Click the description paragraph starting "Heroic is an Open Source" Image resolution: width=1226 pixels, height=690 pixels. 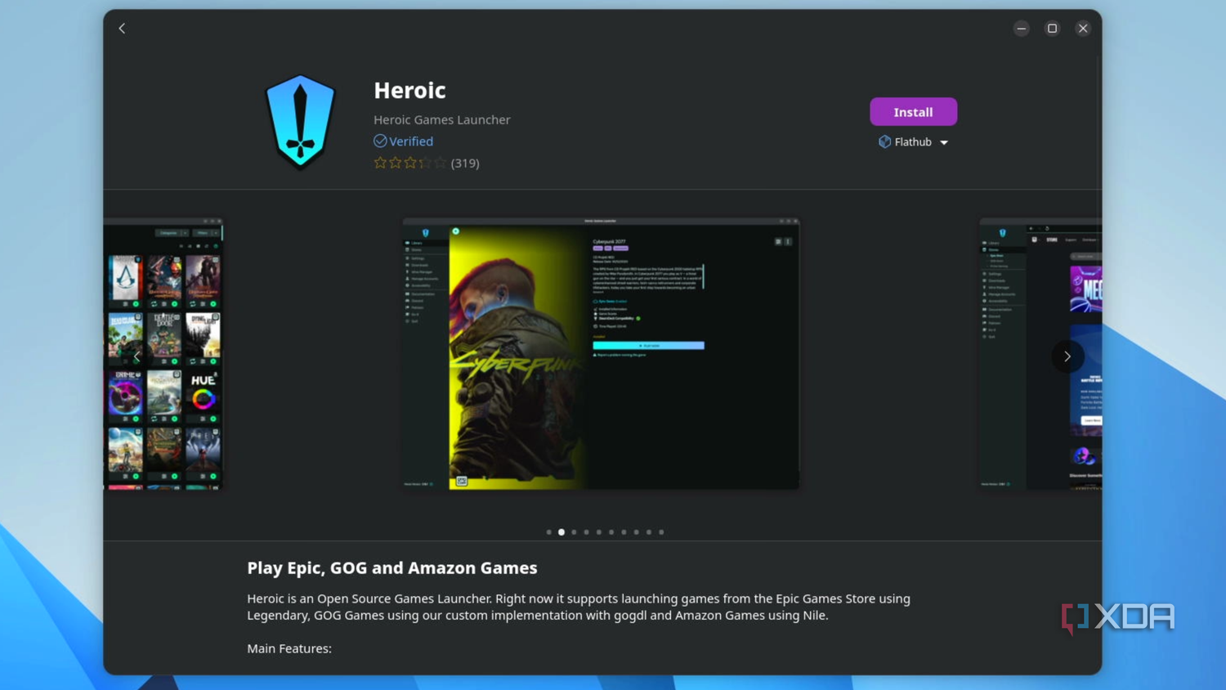[579, 607]
